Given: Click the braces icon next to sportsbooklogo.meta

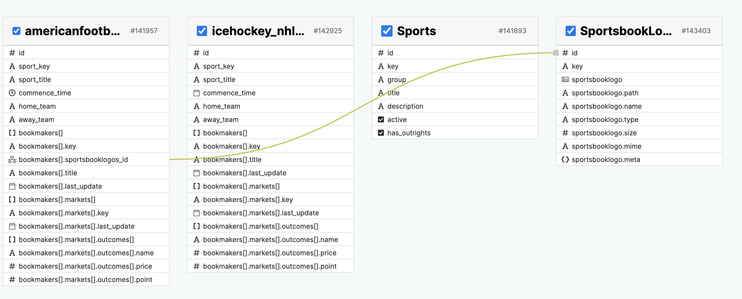Looking at the screenshot, I should coord(565,159).
